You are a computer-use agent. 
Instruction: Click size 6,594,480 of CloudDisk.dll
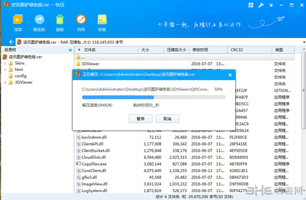(153, 157)
